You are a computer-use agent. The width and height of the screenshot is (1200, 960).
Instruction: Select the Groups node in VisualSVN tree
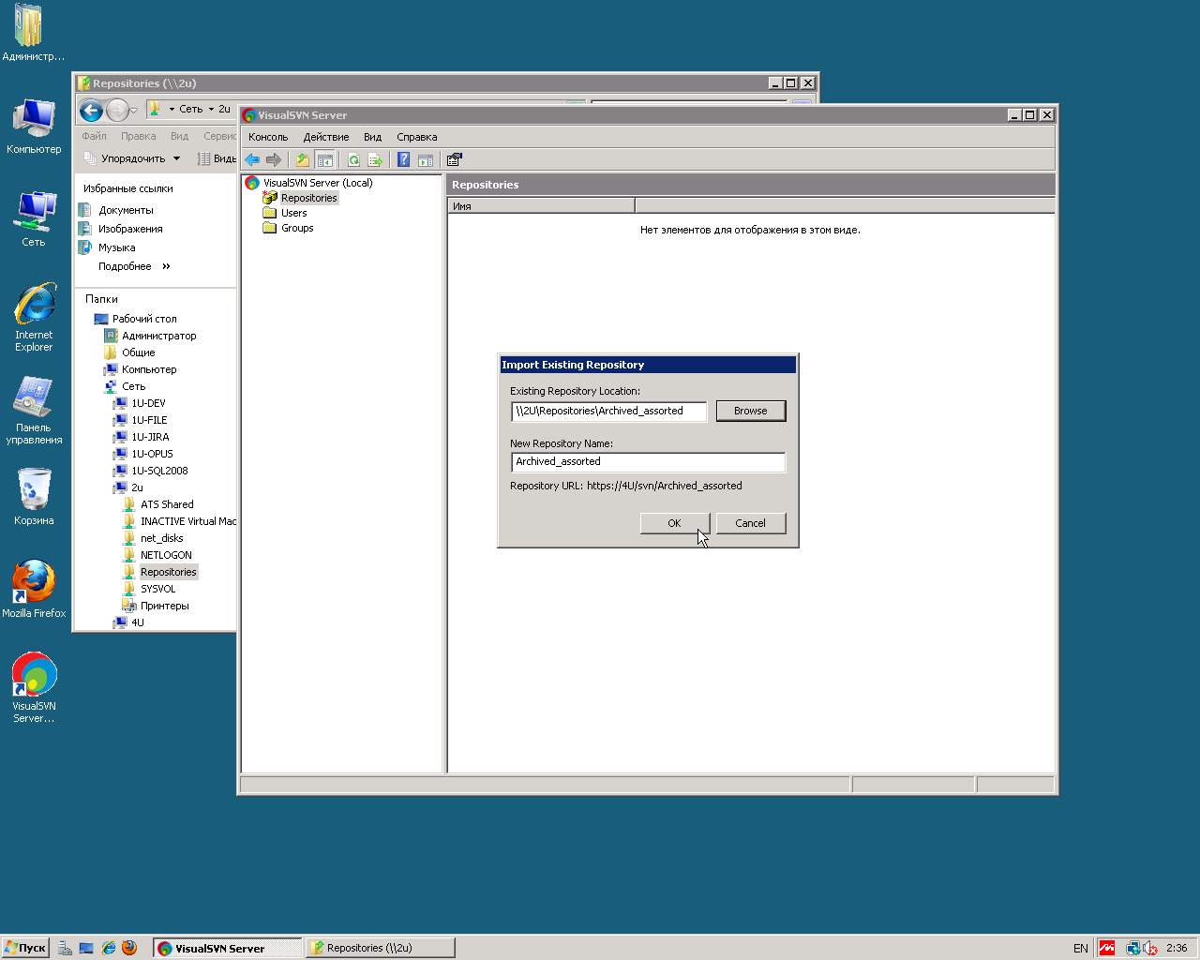(x=297, y=228)
